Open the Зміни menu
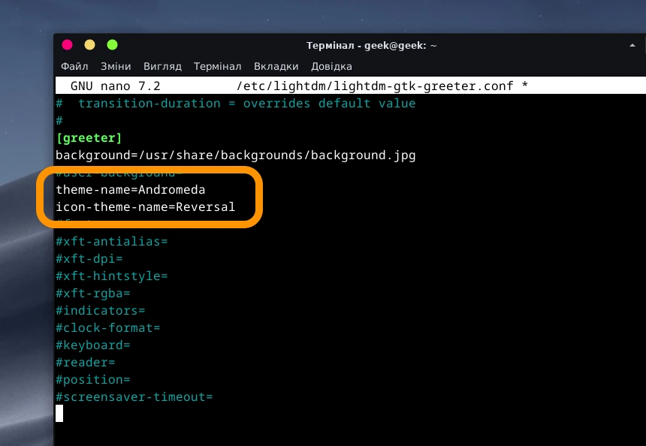 coord(116,66)
